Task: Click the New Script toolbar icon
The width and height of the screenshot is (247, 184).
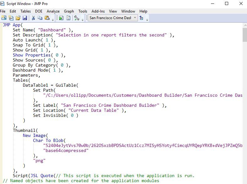Action: pos(11,18)
